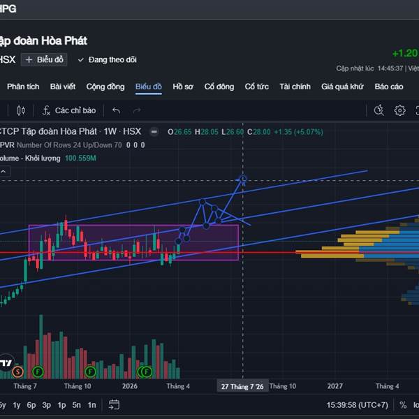Set chart range to 1n
This screenshot has width=419, height=419.
click(x=92, y=405)
